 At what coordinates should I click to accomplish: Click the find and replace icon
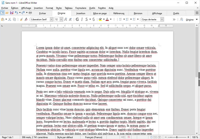(x=181, y=20)
